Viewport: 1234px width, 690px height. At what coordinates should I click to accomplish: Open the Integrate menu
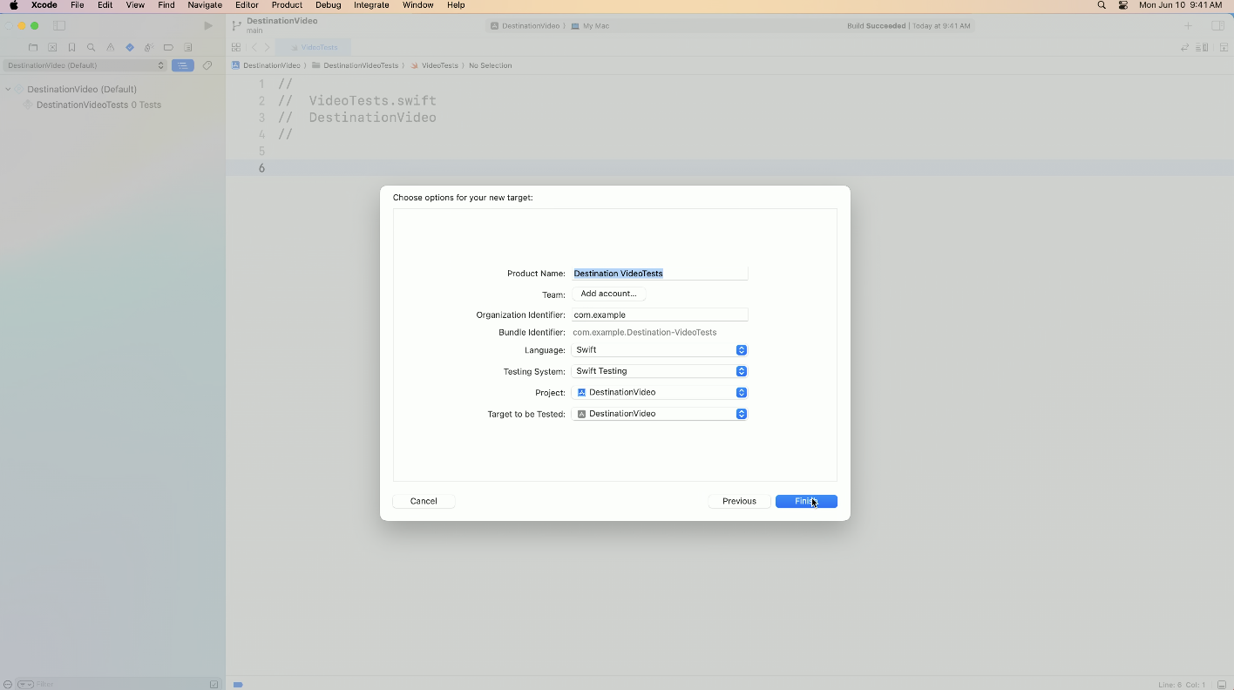click(x=371, y=5)
